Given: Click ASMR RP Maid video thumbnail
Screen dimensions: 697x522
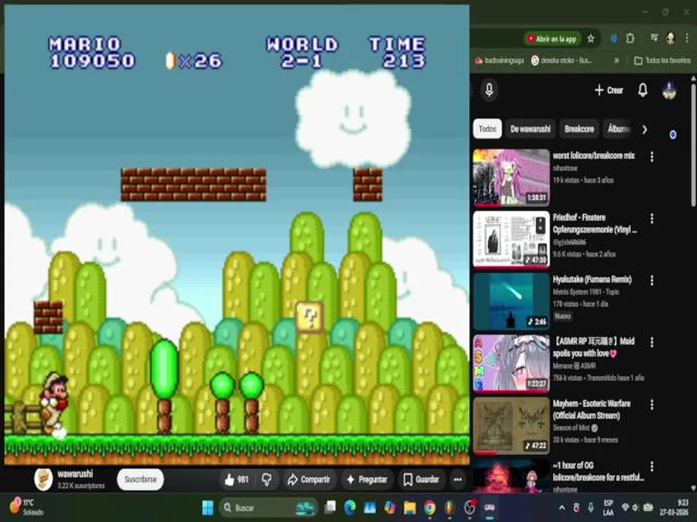Looking at the screenshot, I should [511, 363].
